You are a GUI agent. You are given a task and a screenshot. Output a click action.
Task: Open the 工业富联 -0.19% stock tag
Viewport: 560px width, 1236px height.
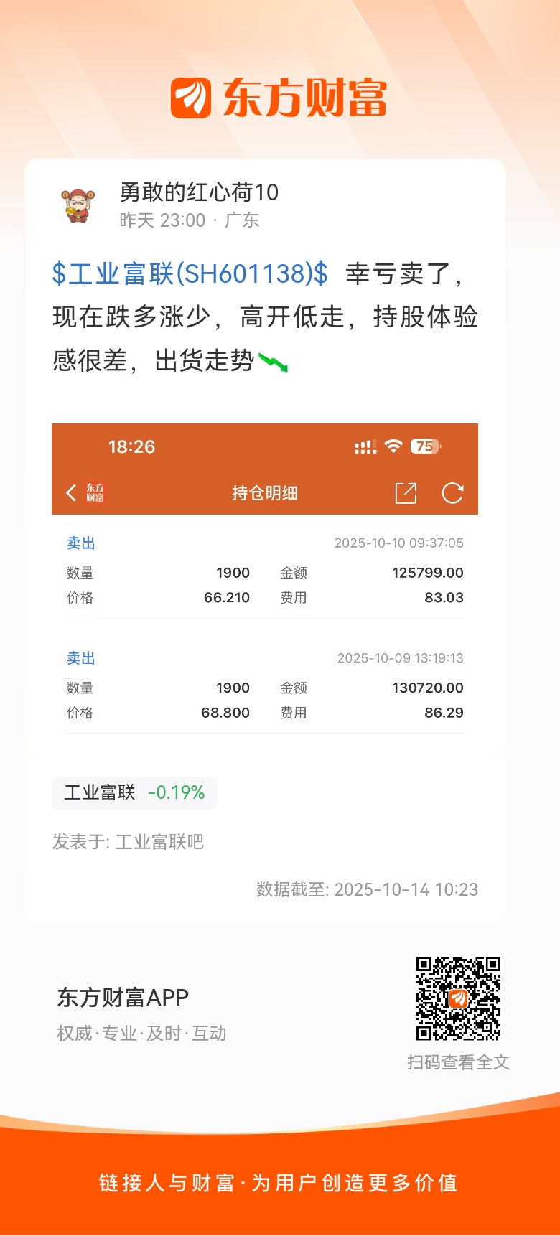pyautogui.click(x=134, y=792)
